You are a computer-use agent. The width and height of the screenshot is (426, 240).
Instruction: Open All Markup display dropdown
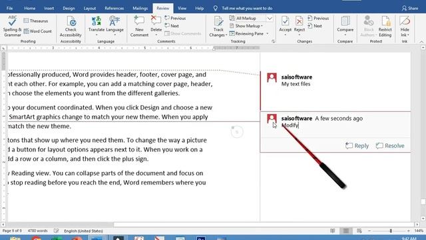coord(269,18)
